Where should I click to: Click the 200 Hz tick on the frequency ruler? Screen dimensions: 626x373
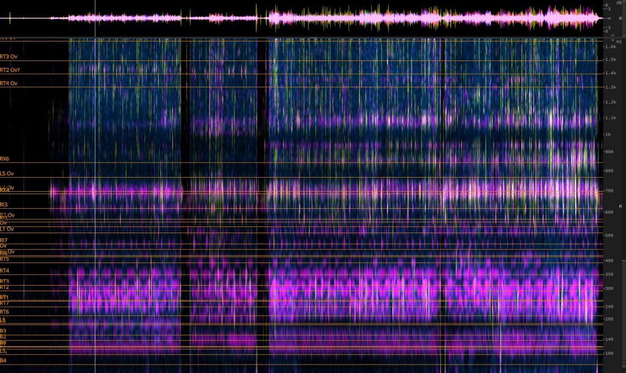point(608,319)
